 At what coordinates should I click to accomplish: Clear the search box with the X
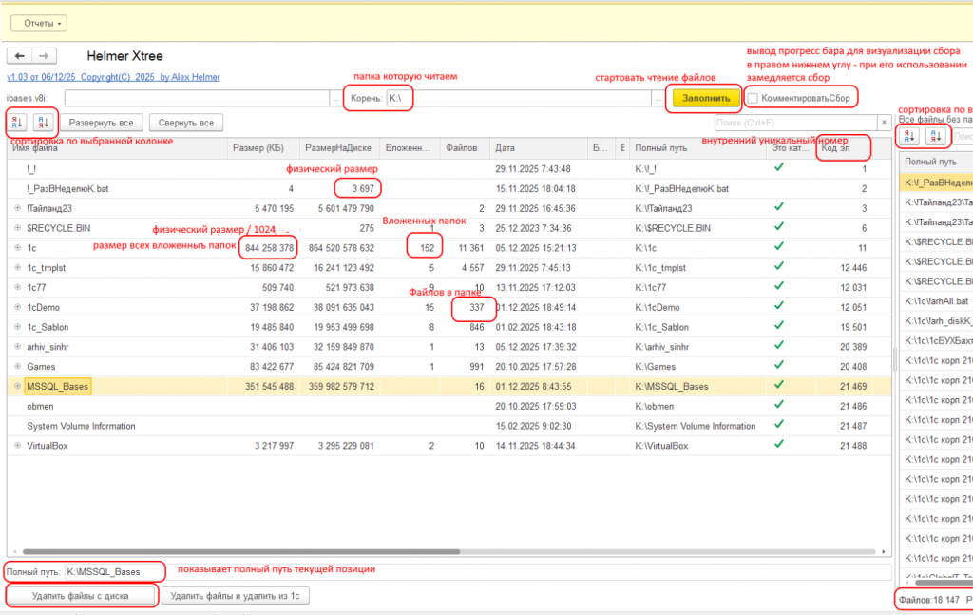[x=885, y=123]
